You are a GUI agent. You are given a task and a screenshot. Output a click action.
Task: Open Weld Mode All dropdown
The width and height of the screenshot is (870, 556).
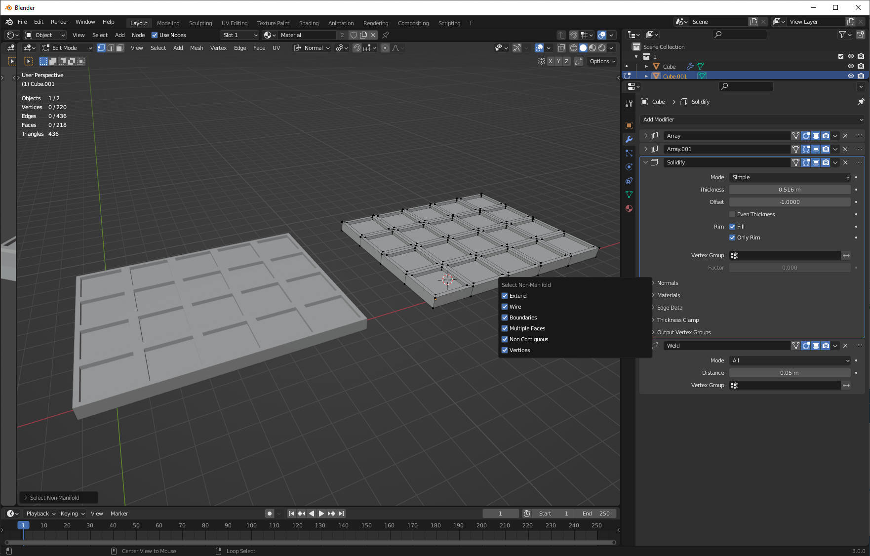pos(790,360)
